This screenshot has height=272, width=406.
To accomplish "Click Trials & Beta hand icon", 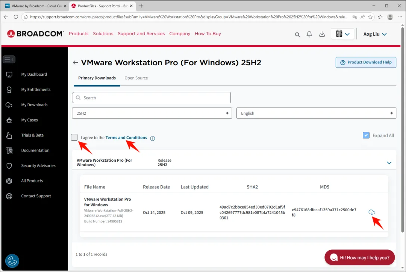I will pyautogui.click(x=9, y=135).
